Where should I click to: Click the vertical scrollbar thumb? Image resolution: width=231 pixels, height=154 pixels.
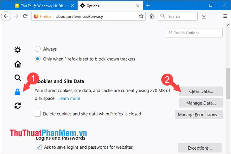coord(228,83)
